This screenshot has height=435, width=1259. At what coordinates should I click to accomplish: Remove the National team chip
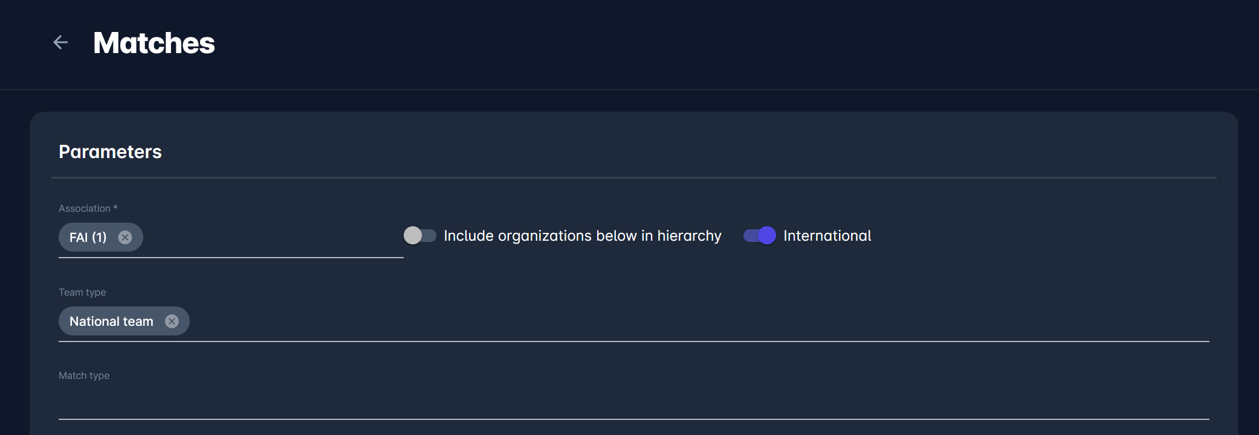pyautogui.click(x=172, y=321)
